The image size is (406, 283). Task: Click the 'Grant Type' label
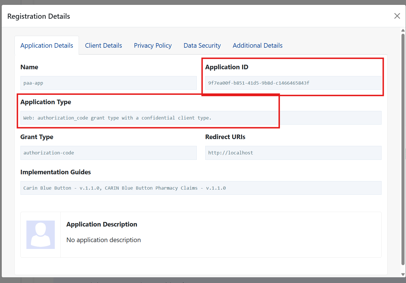coord(37,137)
